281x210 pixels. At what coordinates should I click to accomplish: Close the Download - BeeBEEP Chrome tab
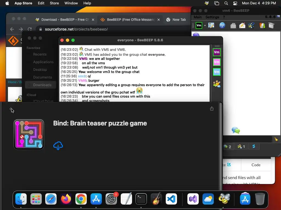[x=93, y=20]
